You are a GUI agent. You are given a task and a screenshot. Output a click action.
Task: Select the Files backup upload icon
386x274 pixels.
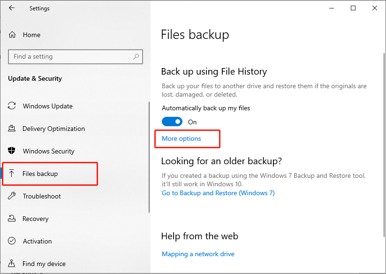(x=13, y=174)
